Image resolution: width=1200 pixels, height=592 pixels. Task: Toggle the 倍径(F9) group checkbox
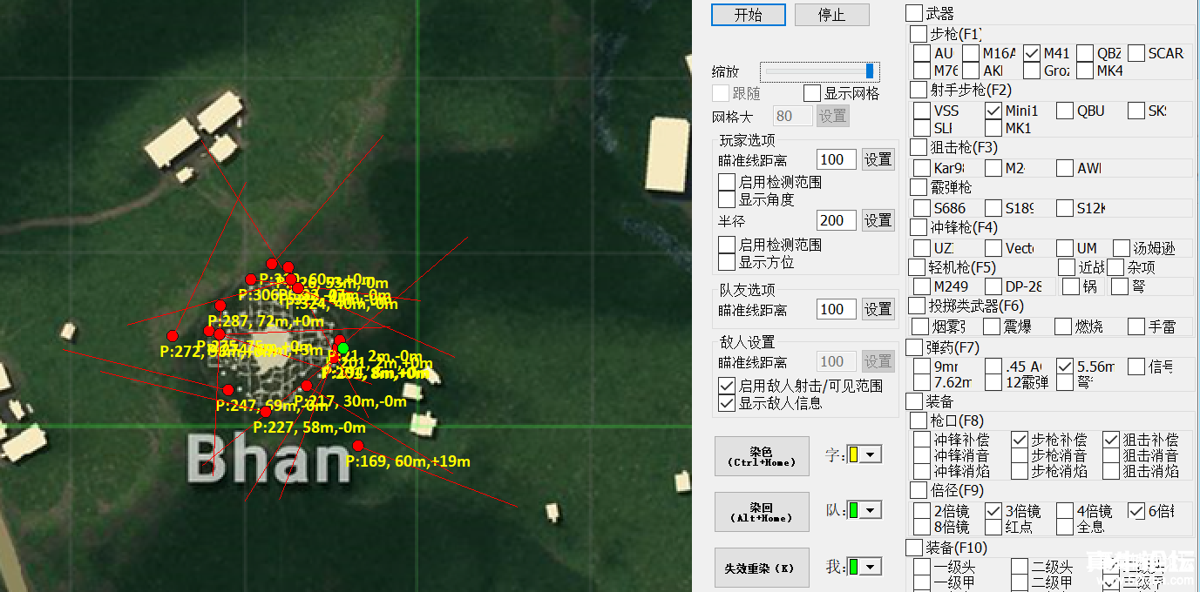coord(917,490)
